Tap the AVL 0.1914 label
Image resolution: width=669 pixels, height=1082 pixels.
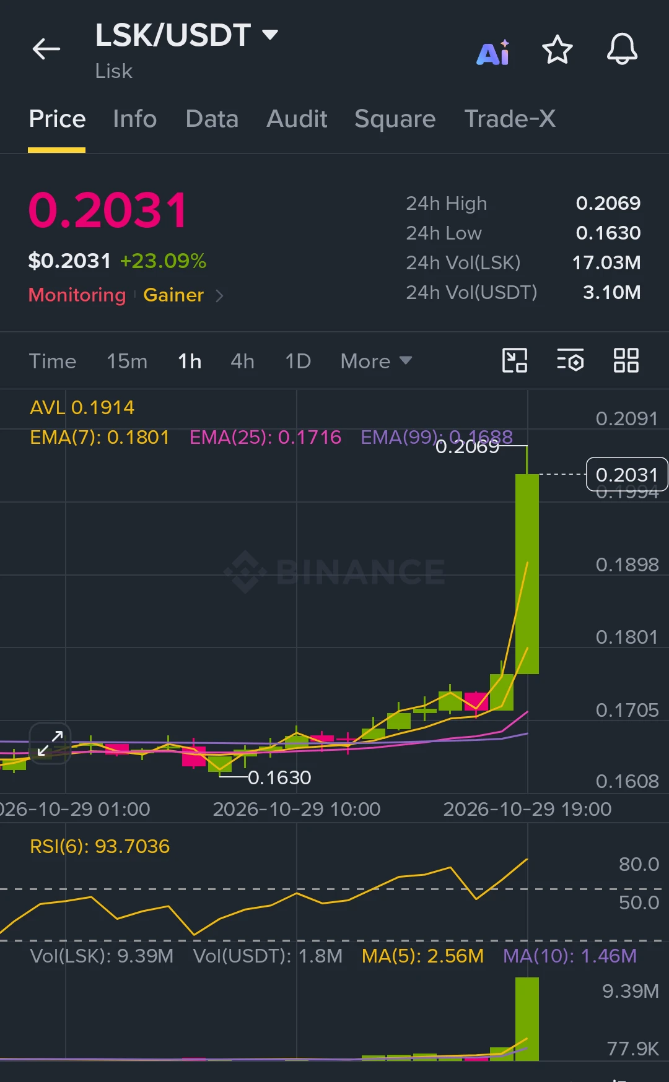coord(82,407)
